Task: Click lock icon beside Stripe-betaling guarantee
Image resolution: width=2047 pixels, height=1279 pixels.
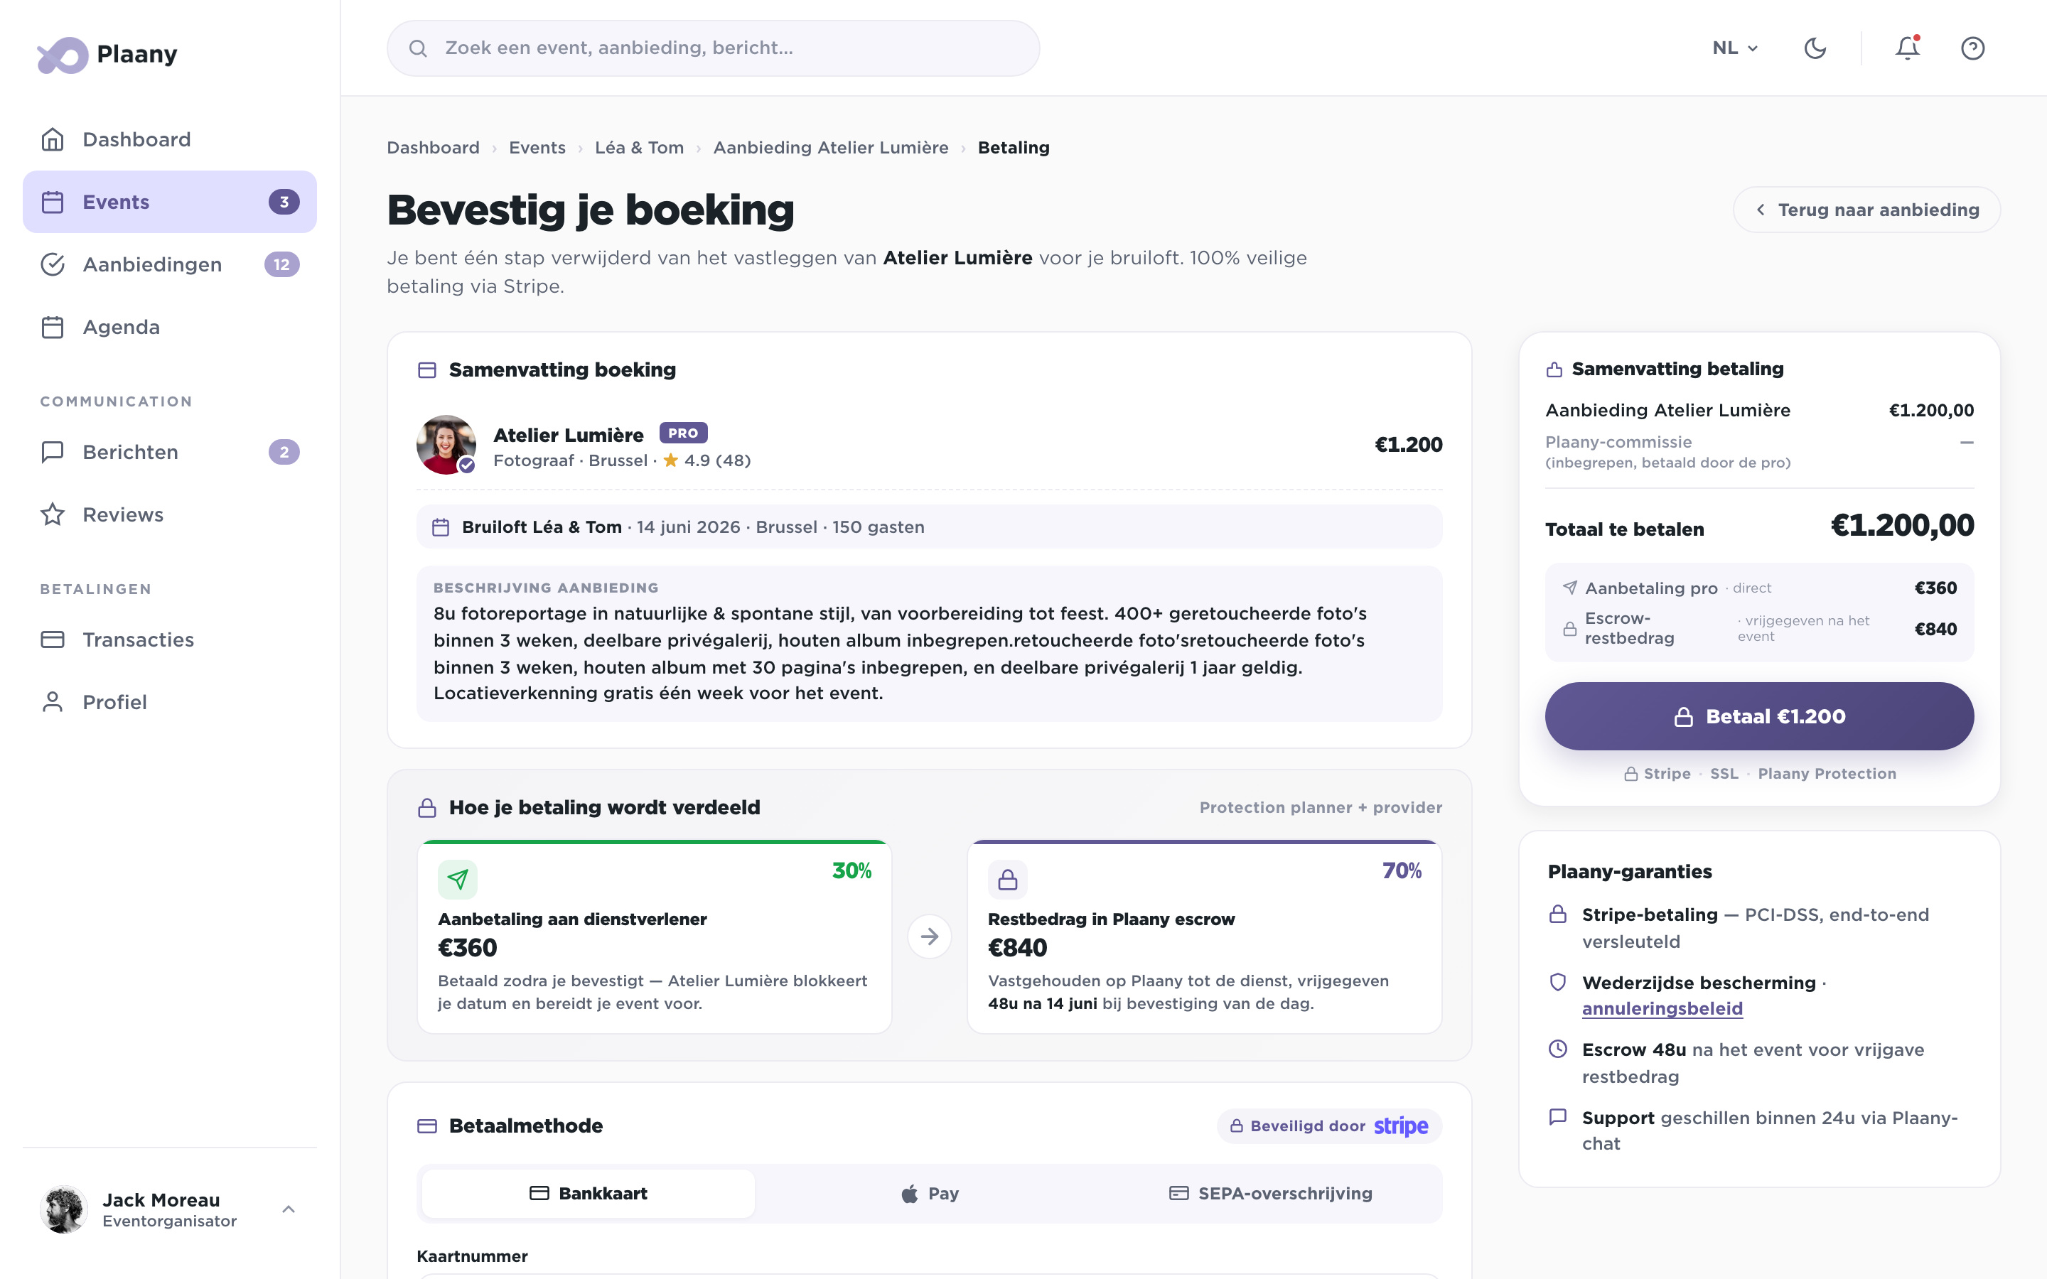Action: point(1558,914)
